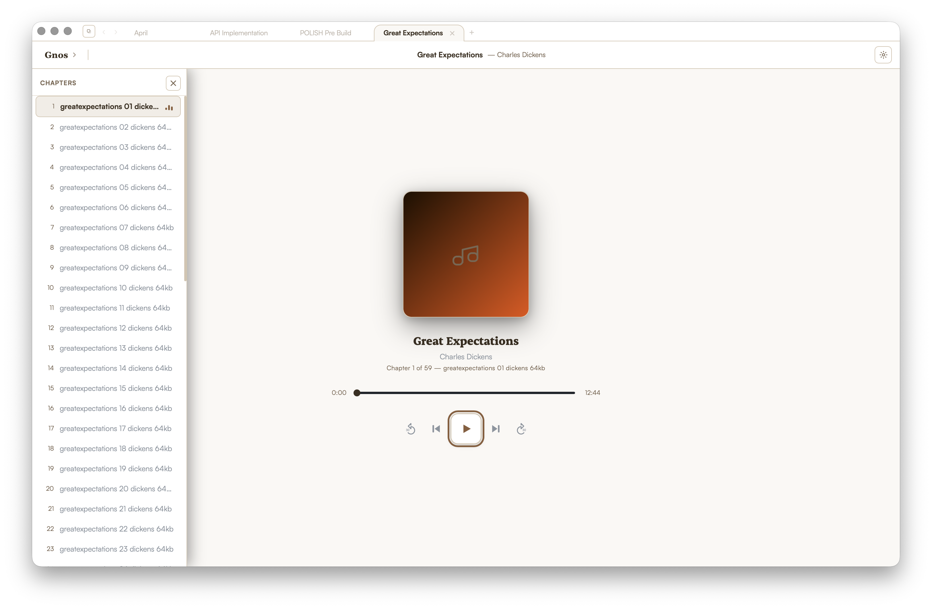Switch to the POLISH Pre Build tab
The height and width of the screenshot is (609, 932).
325,33
